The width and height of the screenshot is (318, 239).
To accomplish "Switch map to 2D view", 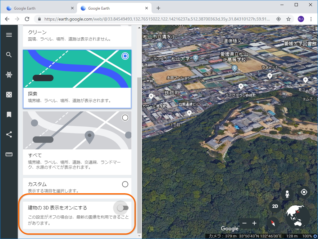I will click(x=275, y=206).
